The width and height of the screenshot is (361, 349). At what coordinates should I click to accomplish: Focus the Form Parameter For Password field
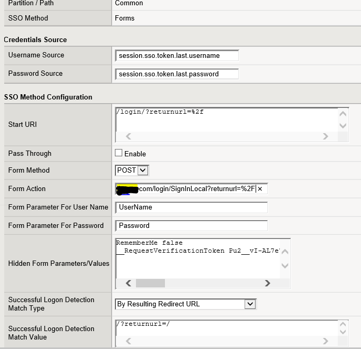point(191,226)
